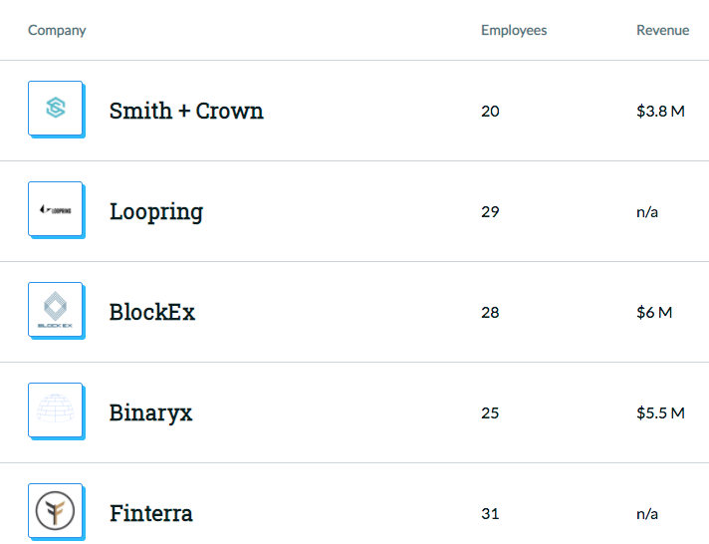Open the Loopring company name link
The height and width of the screenshot is (544, 709).
[x=155, y=211]
